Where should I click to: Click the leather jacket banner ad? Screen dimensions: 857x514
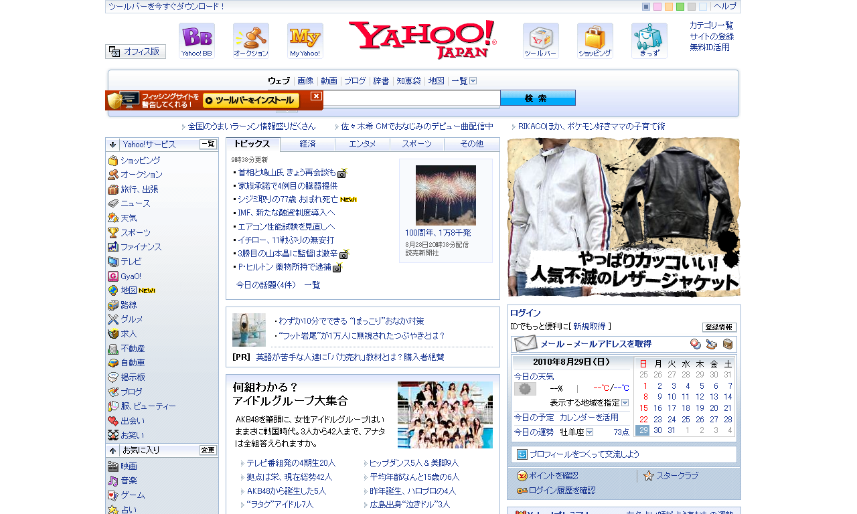coord(624,218)
